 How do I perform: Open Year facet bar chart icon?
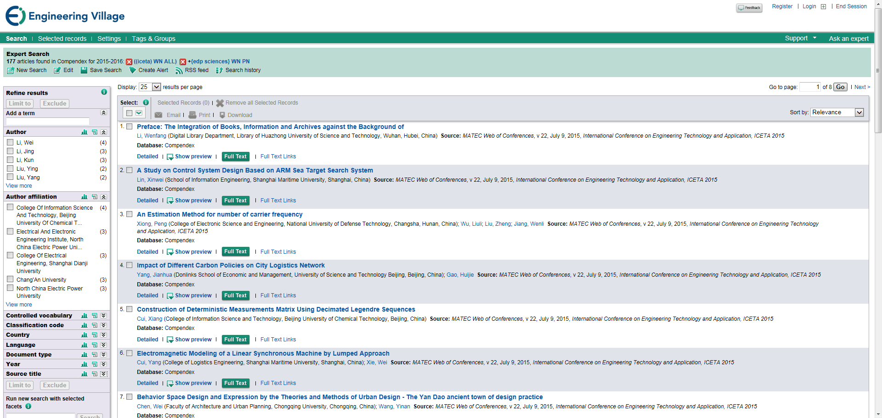coord(84,364)
